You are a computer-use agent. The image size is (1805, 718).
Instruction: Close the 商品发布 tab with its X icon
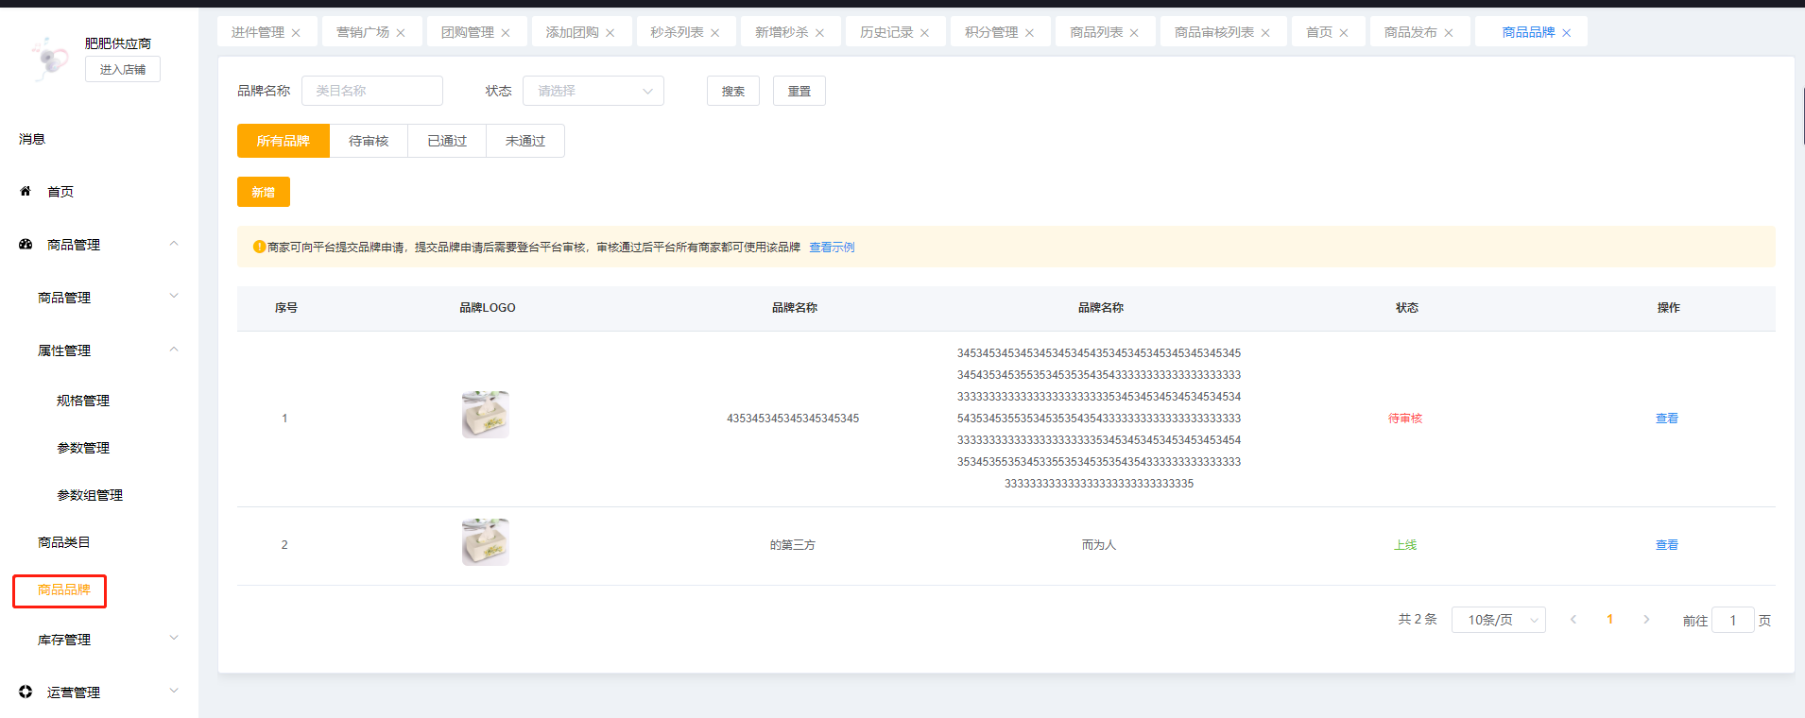tap(1449, 33)
